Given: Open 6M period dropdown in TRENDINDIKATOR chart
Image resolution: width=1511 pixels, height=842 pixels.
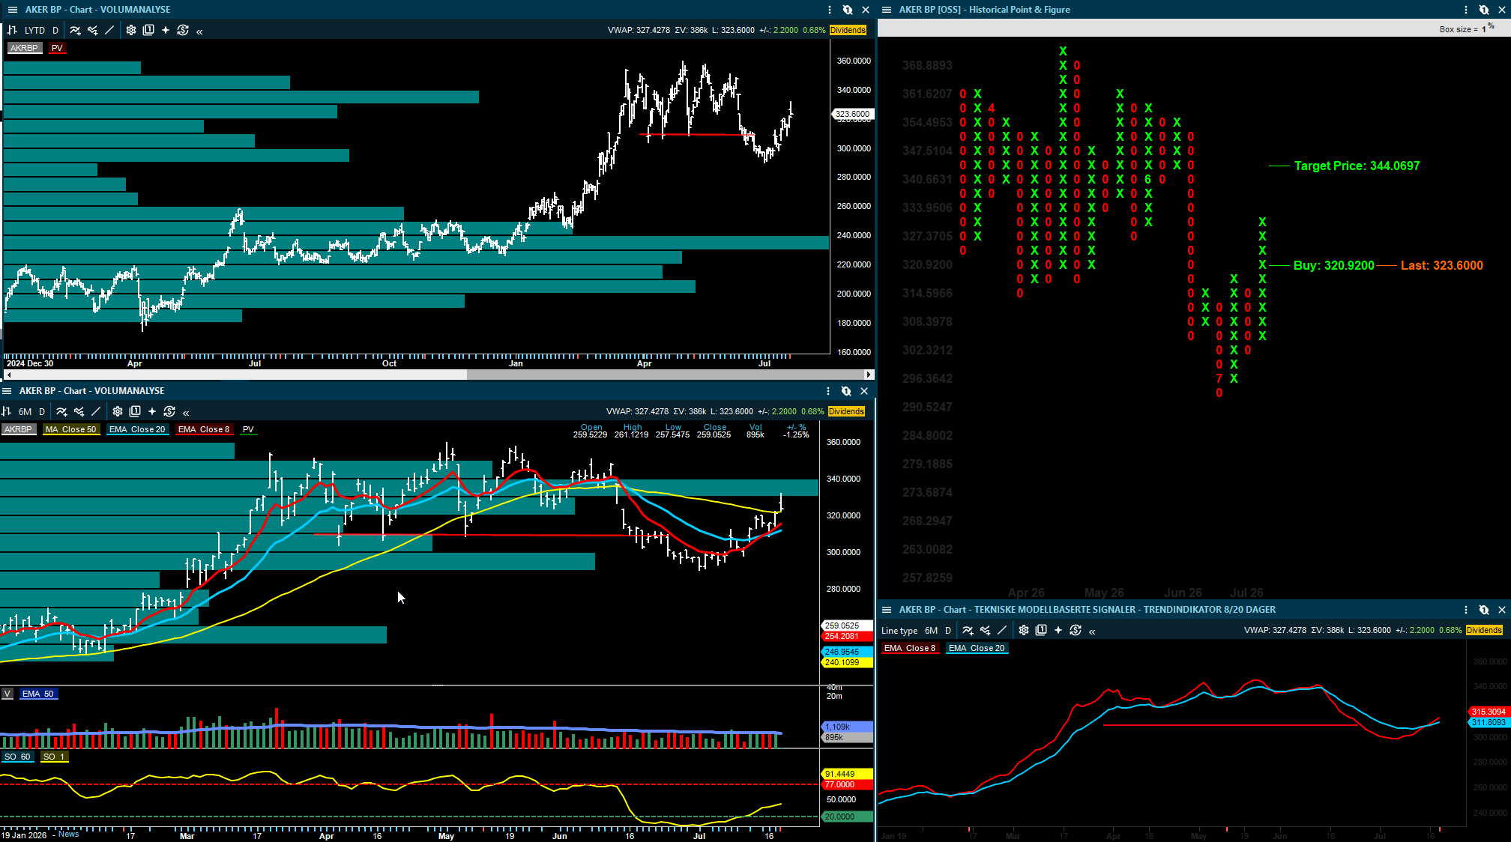Looking at the screenshot, I should tap(932, 631).
